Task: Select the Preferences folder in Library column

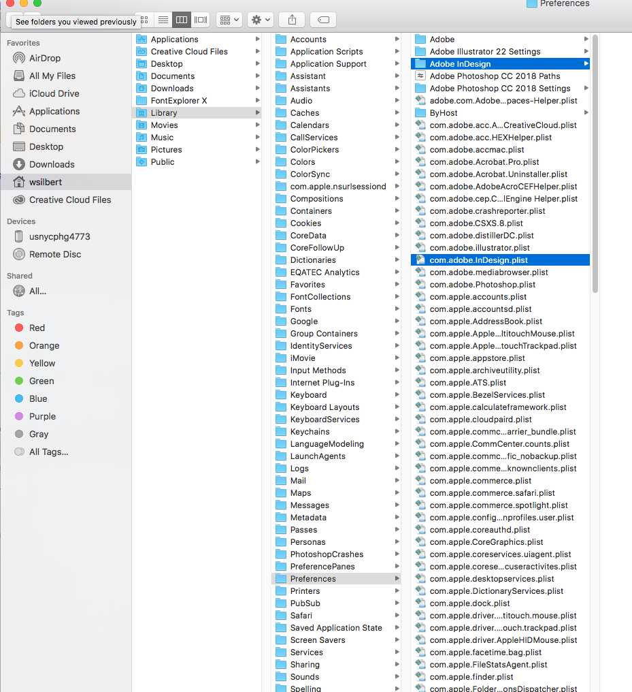Action: [x=336, y=578]
